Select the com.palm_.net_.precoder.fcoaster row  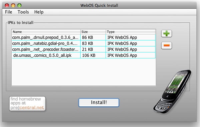click(x=84, y=49)
